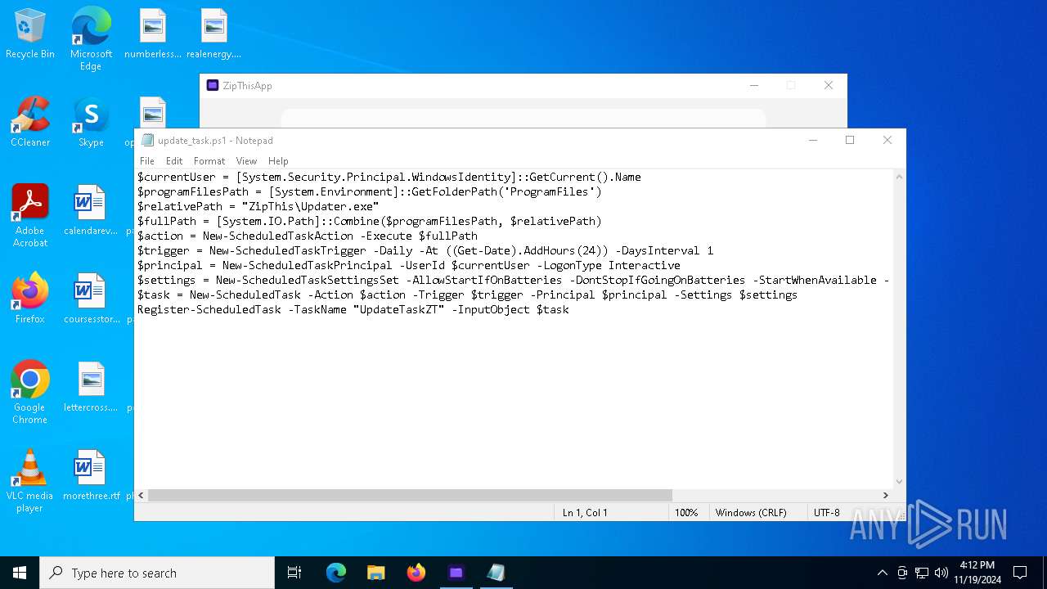Click the "ZipThis\Updater.exe" string
This screenshot has width=1047, height=589.
pos(311,206)
